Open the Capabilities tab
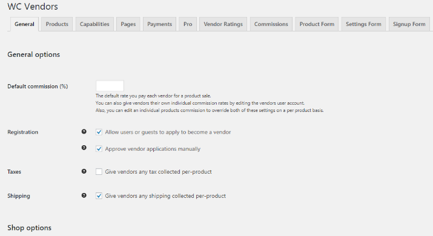The image size is (433, 236). tap(94, 24)
